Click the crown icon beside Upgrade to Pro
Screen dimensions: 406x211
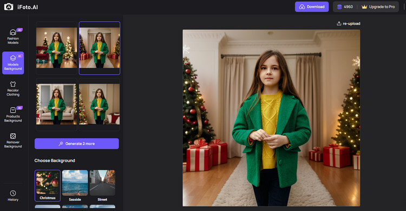click(x=364, y=7)
